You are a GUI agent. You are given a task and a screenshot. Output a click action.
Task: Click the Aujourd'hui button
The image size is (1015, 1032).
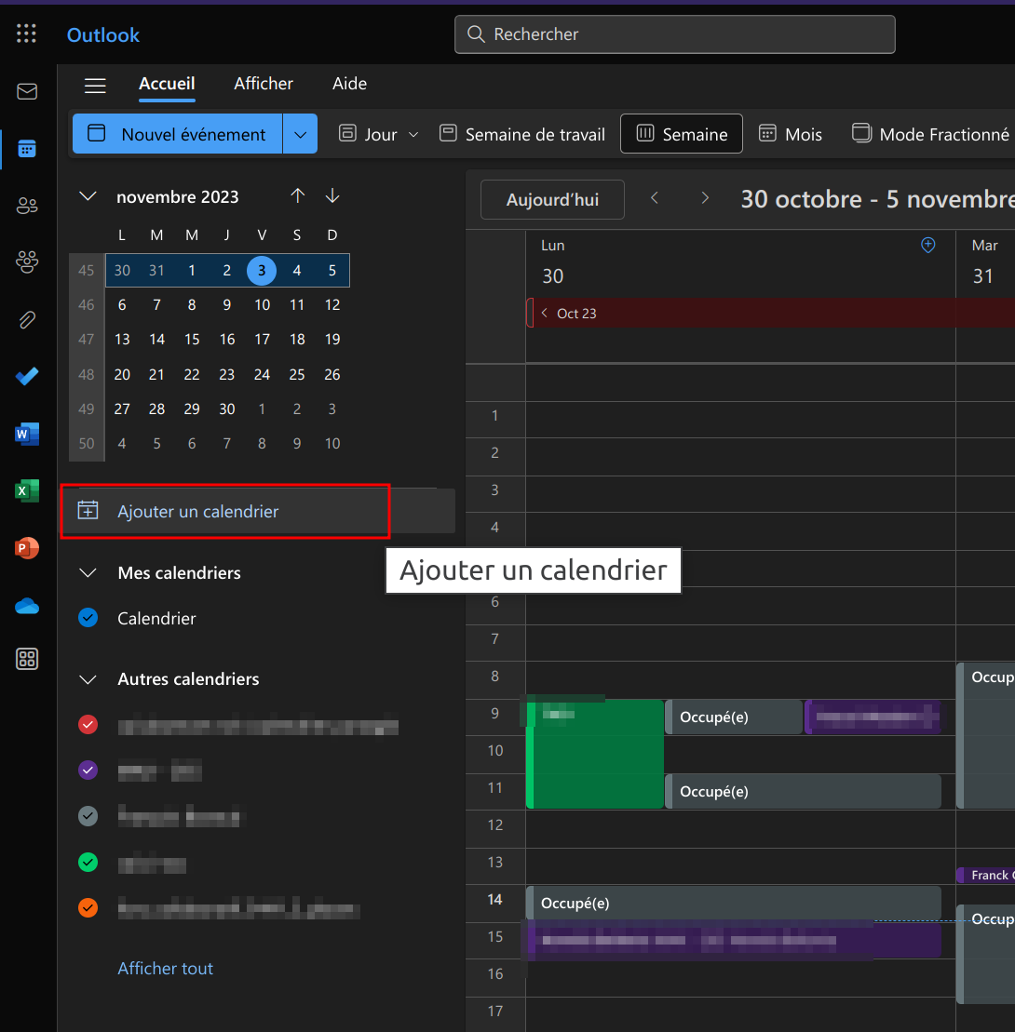tap(552, 200)
